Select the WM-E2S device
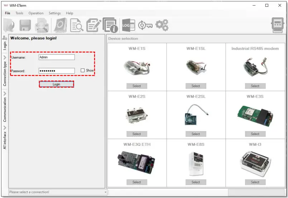 (136, 134)
